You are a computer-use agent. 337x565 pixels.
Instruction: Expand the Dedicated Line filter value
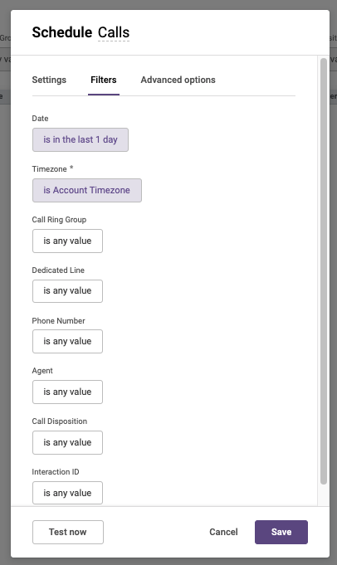tap(67, 291)
